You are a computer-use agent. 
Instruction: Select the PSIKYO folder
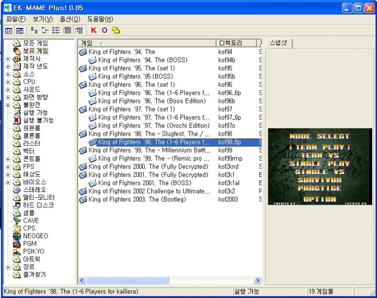(x=33, y=251)
